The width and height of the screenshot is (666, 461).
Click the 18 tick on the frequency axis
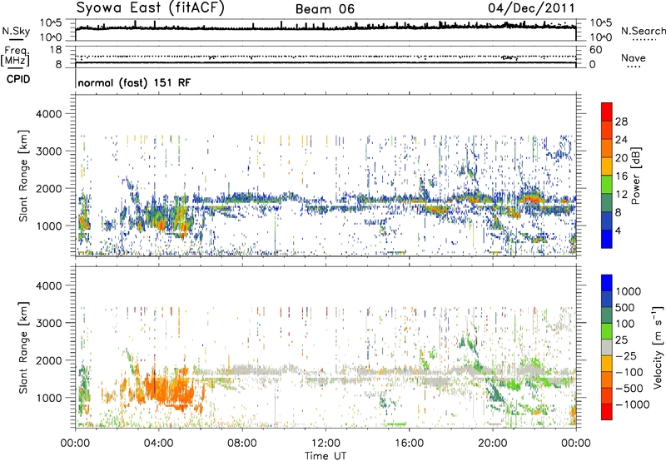pos(56,50)
